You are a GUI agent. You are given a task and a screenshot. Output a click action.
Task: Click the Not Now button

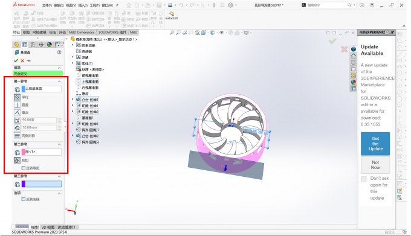[375, 165]
